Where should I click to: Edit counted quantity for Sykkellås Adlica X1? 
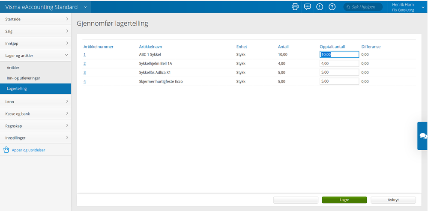(x=339, y=72)
